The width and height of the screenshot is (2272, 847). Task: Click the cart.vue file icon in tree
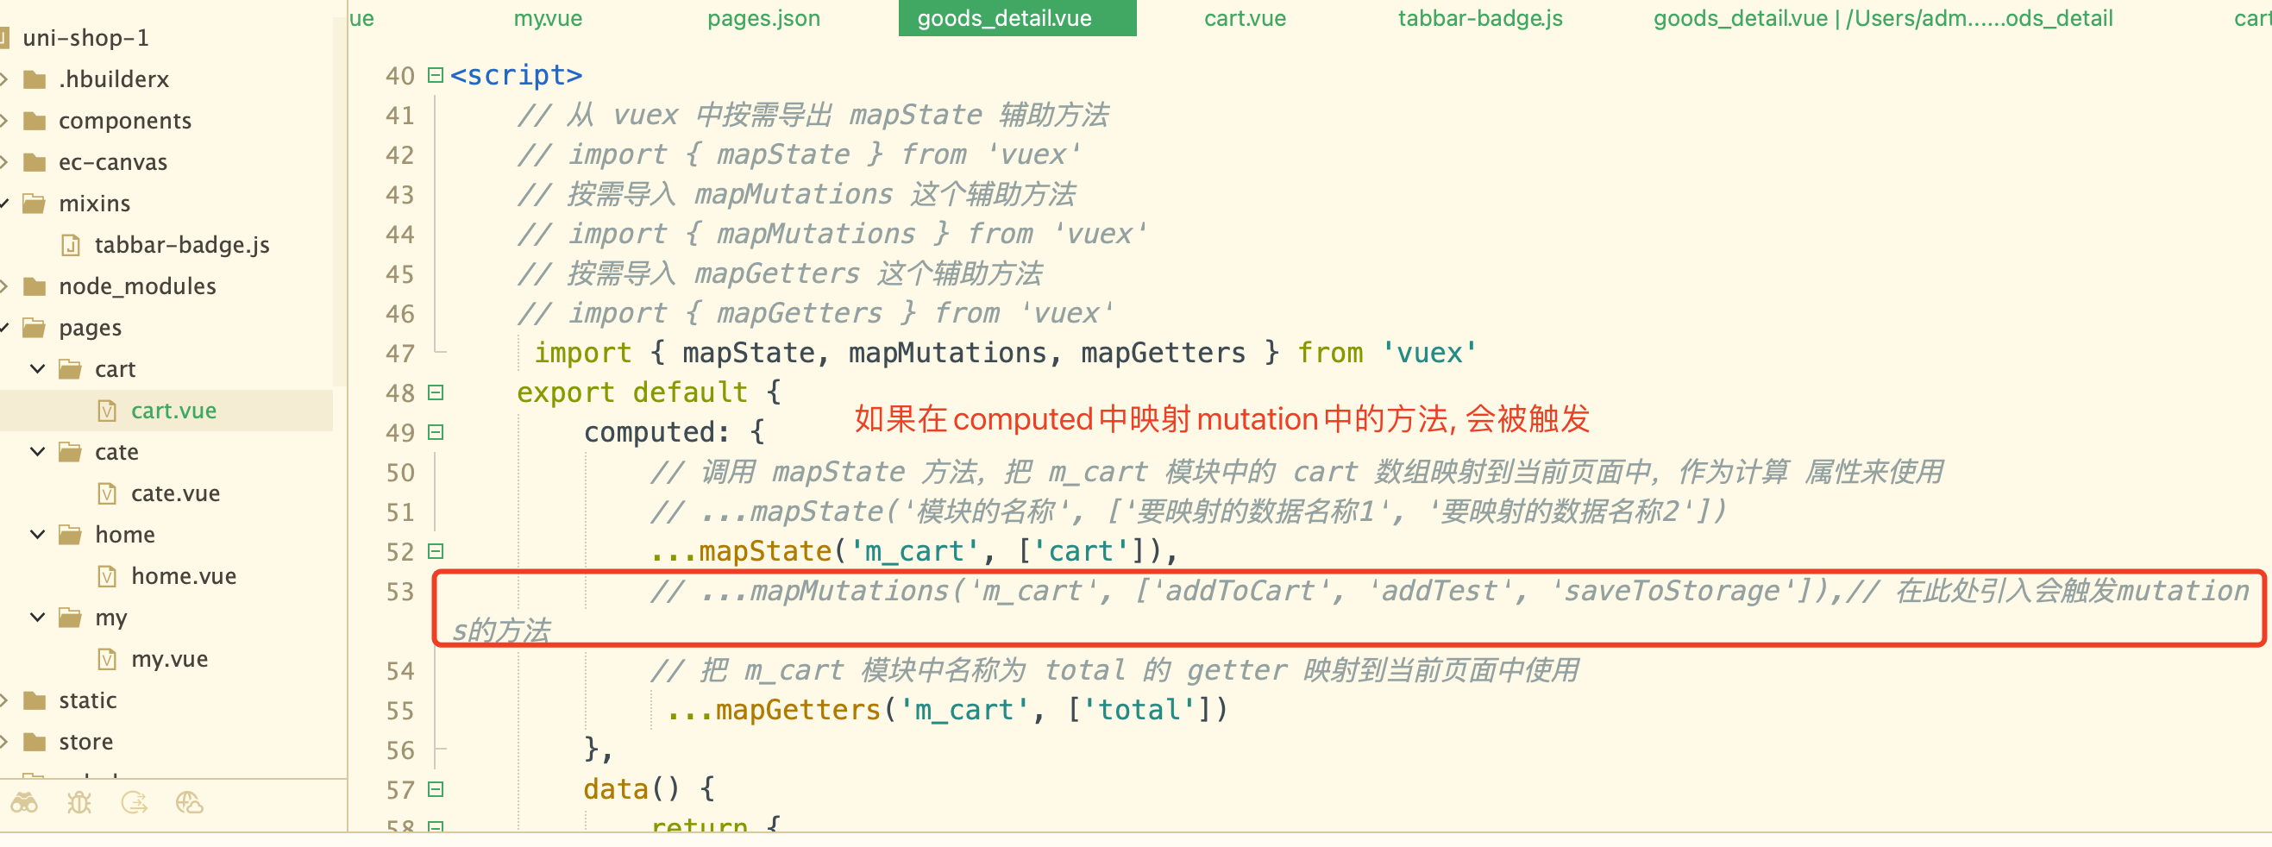pos(108,411)
